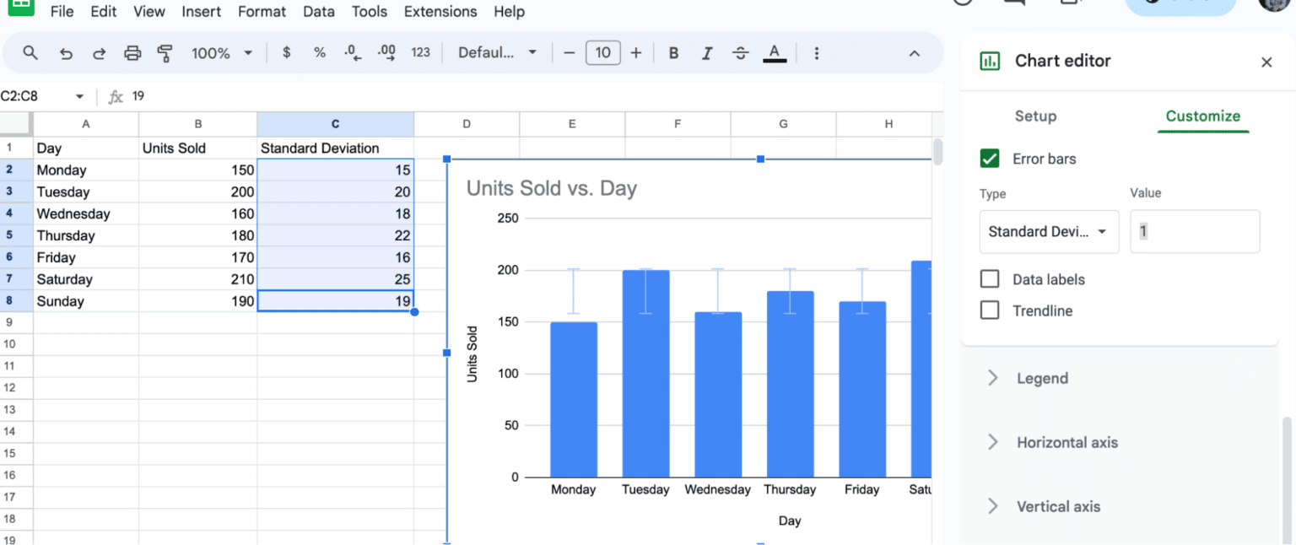Open the File menu
This screenshot has height=545, width=1296.
point(62,12)
